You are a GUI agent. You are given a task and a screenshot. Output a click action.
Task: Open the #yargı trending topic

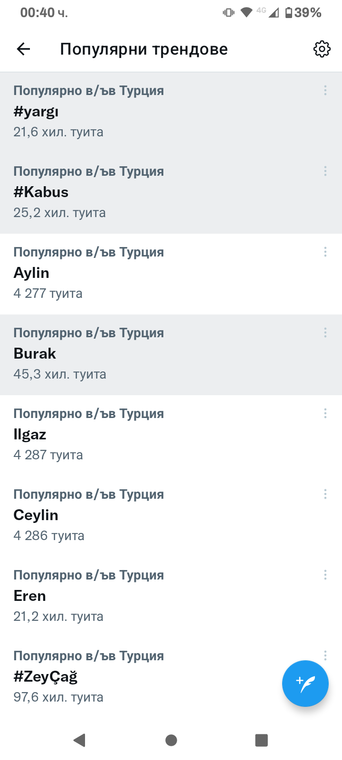coord(142,112)
